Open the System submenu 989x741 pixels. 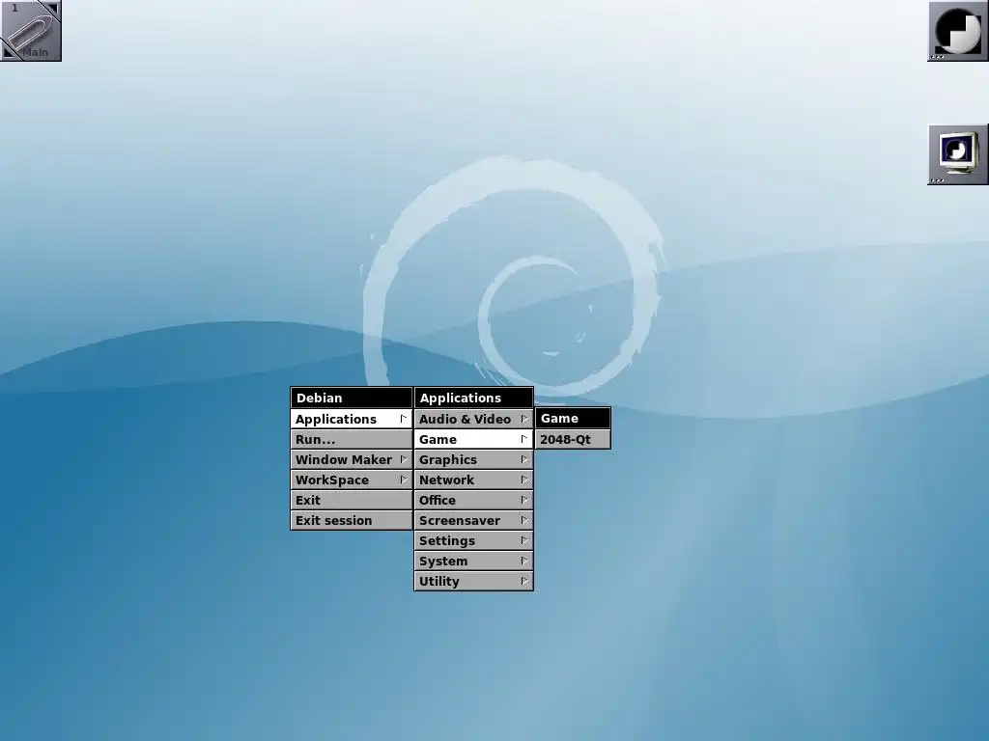pyautogui.click(x=473, y=561)
